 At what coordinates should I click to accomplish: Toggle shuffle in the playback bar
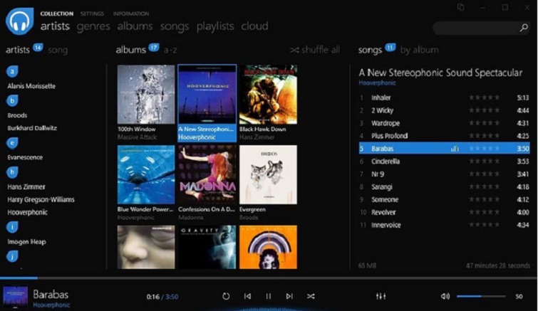[x=311, y=296]
